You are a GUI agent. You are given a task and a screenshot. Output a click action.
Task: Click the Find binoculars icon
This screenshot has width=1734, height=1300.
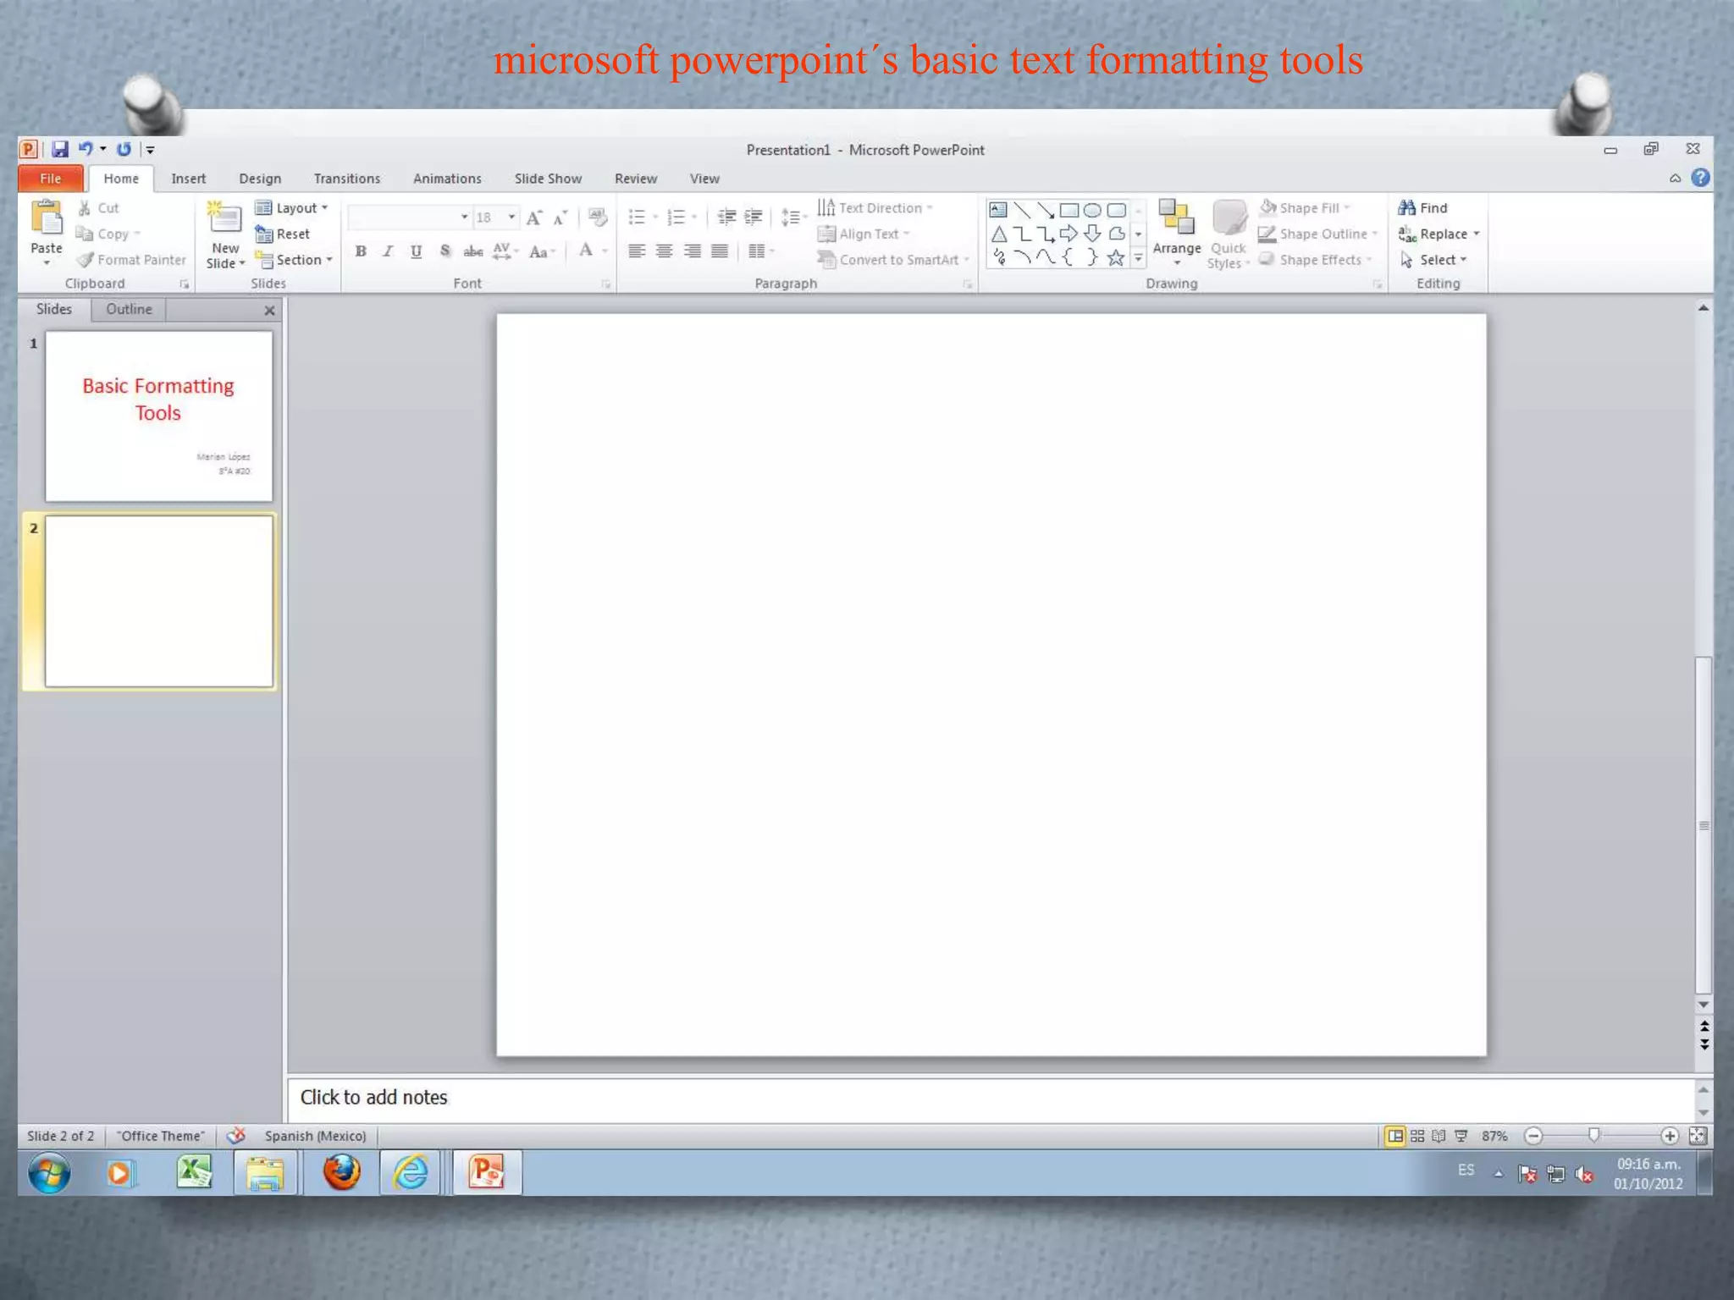(x=1406, y=207)
